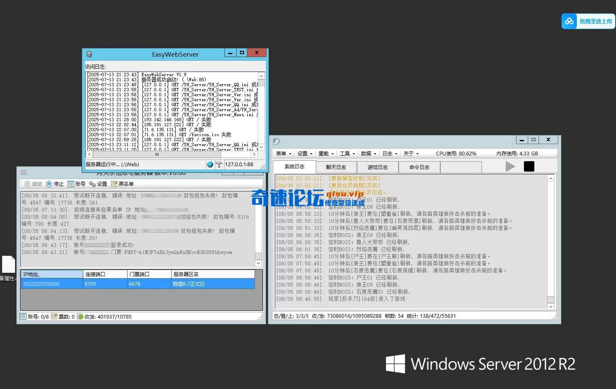Screen dimensions: 616x389
Task: Switch to the 游戏日志 game log tab
Action: click(x=378, y=167)
